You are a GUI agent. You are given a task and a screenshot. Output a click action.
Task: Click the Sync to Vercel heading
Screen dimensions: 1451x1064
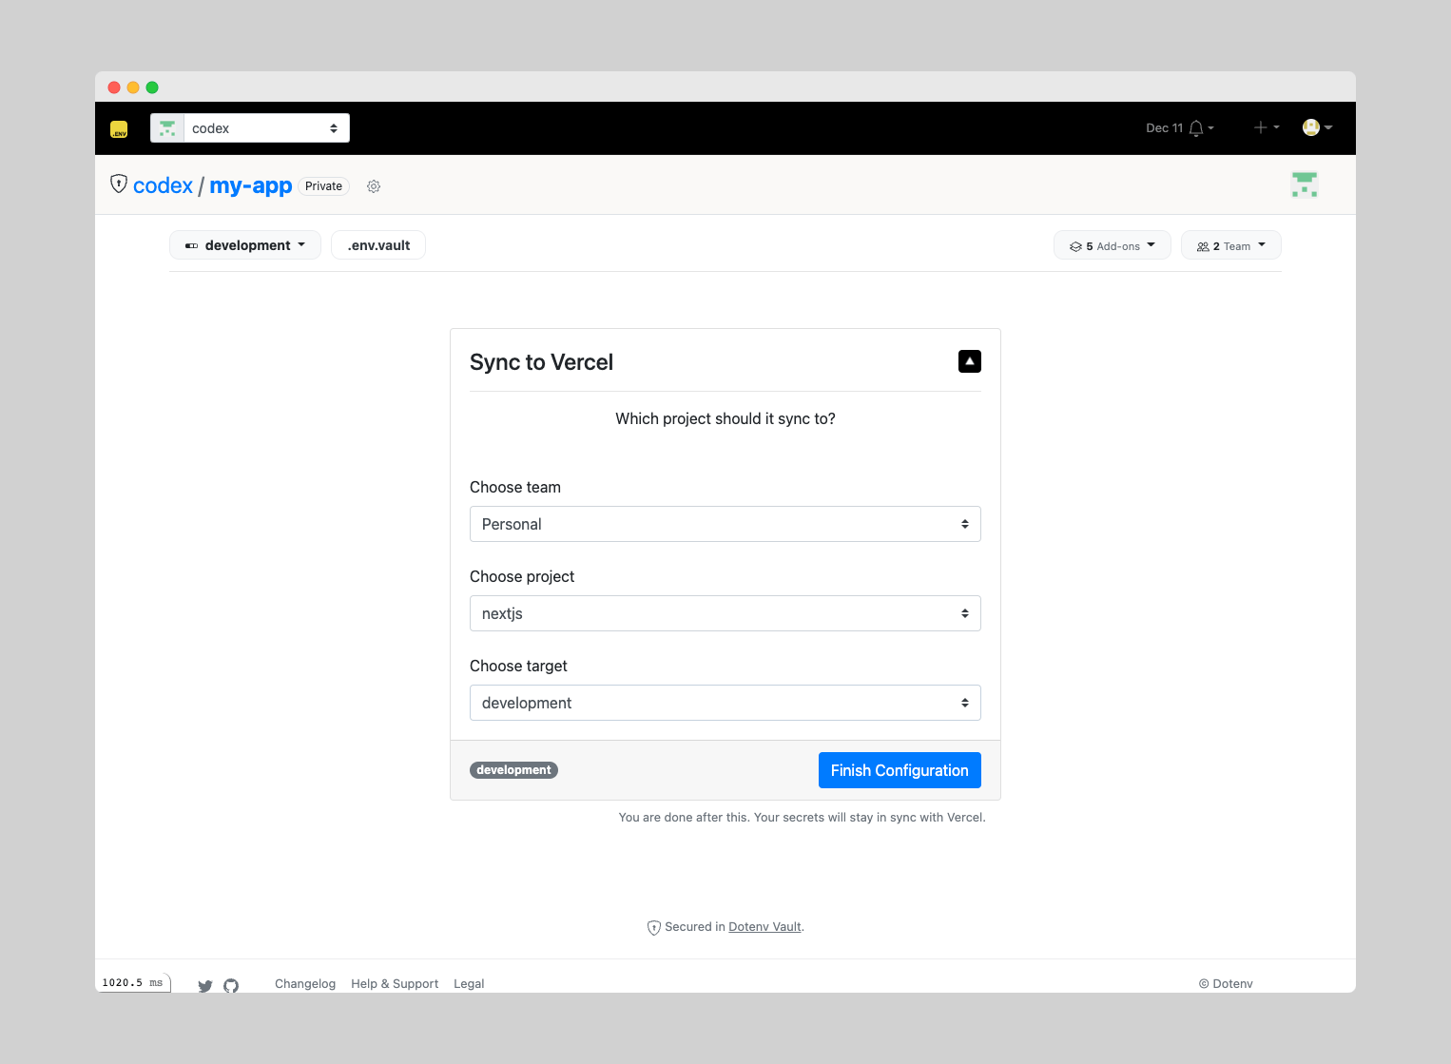[x=541, y=362]
